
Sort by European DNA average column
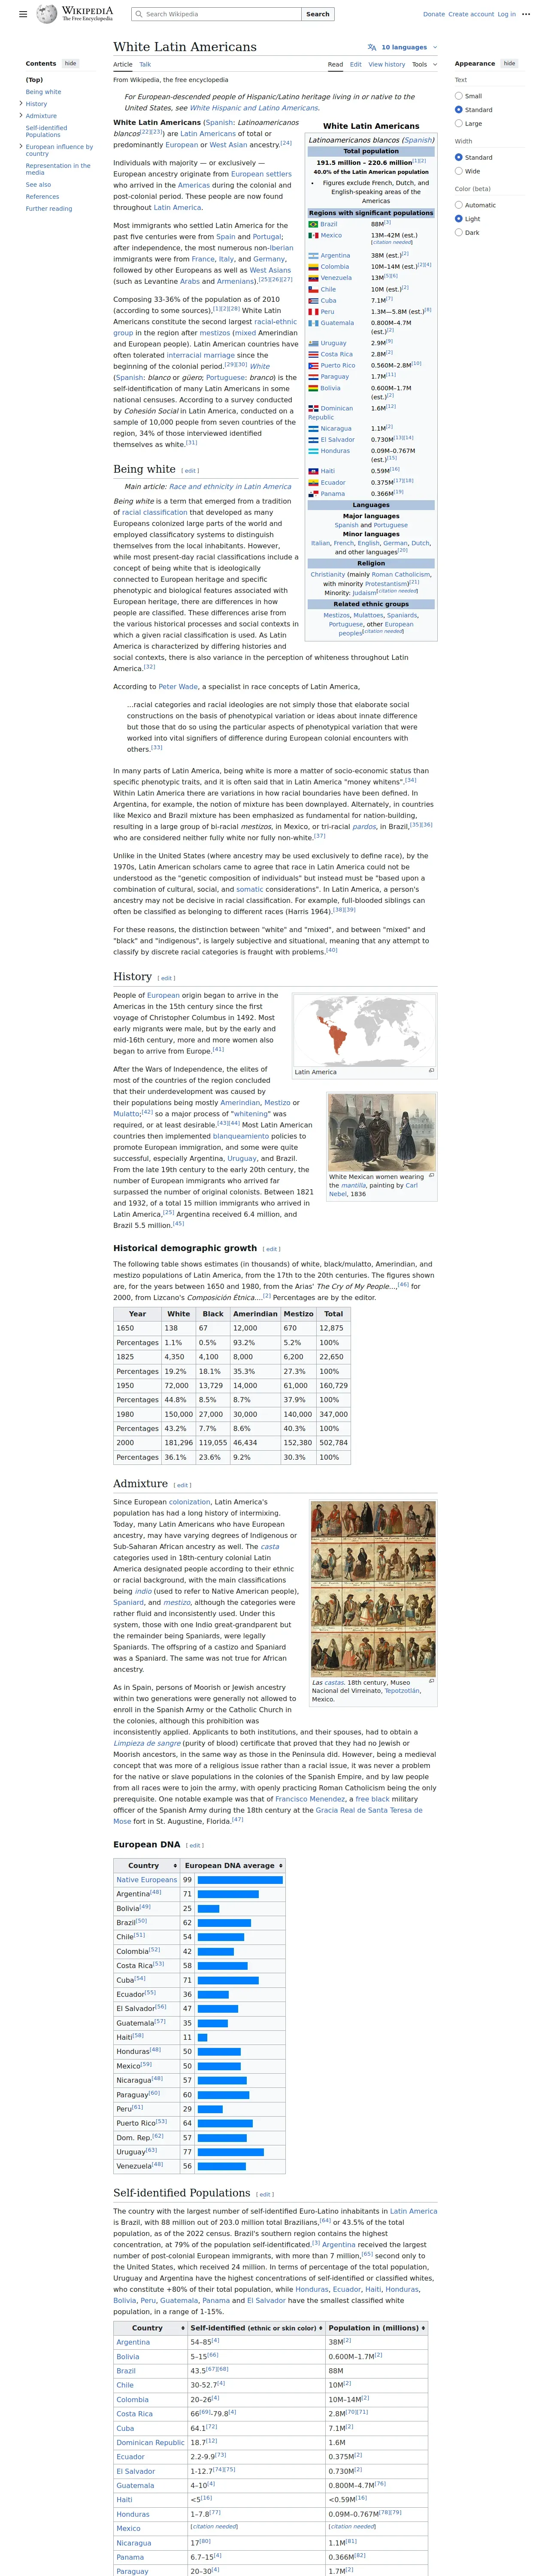[232, 1865]
